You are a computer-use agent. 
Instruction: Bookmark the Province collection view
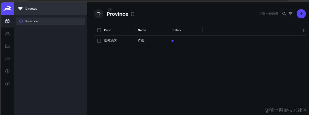(x=133, y=14)
